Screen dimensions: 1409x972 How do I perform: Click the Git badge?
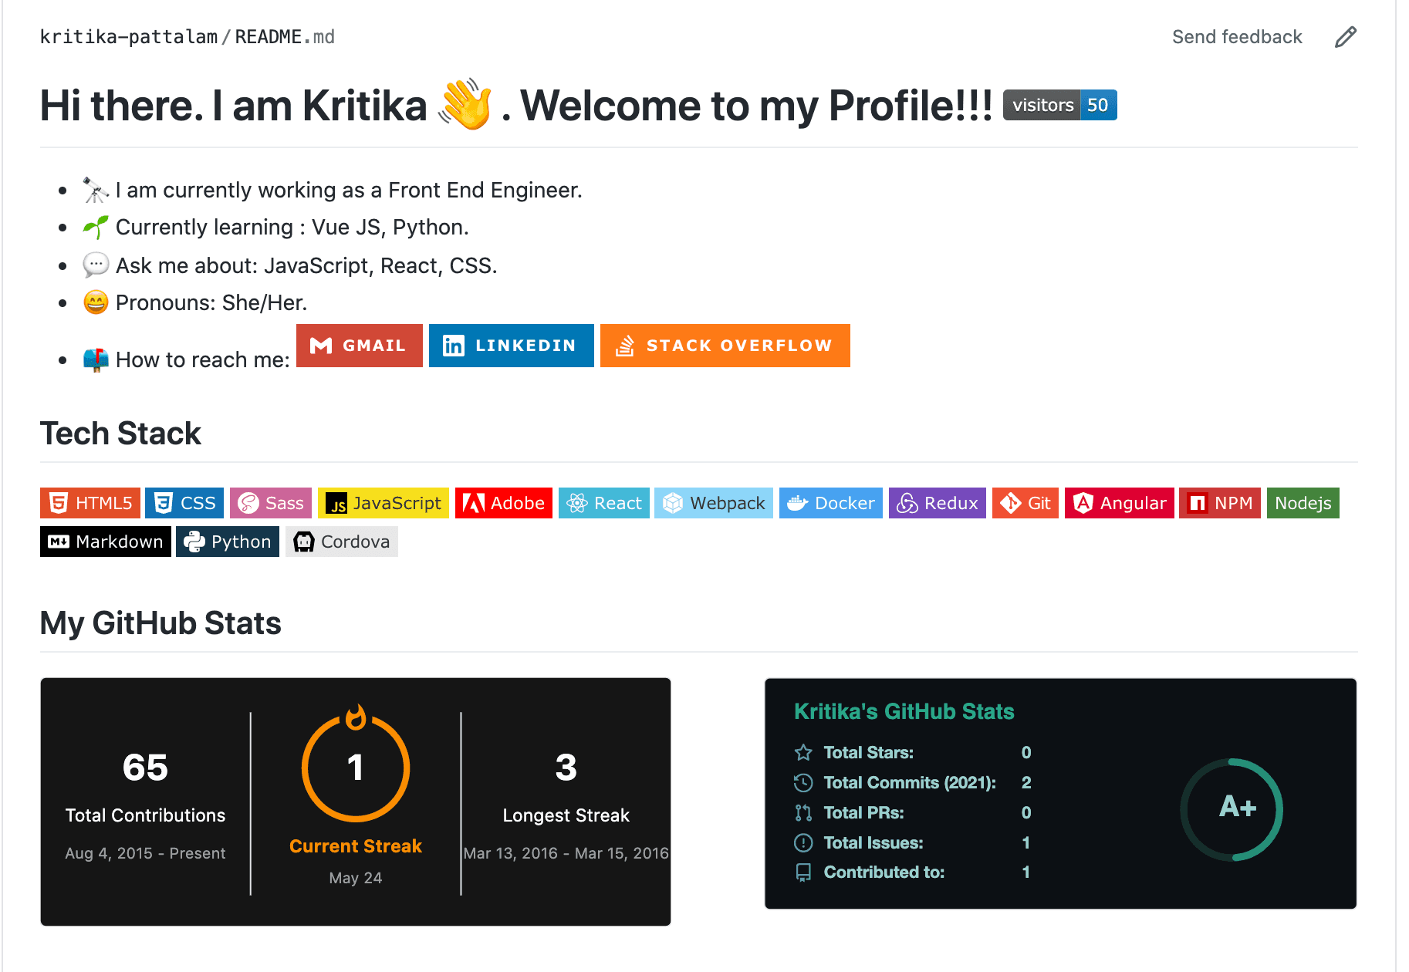[x=1025, y=502]
